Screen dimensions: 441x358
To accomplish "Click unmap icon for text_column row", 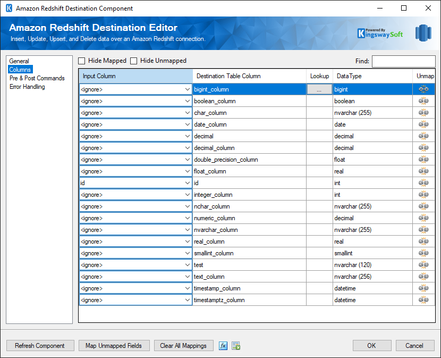I will click(x=423, y=276).
